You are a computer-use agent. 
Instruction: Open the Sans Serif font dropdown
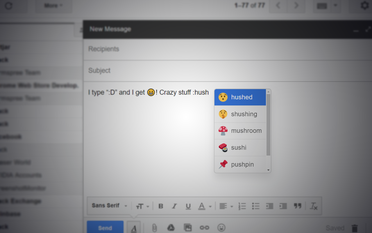pos(110,206)
